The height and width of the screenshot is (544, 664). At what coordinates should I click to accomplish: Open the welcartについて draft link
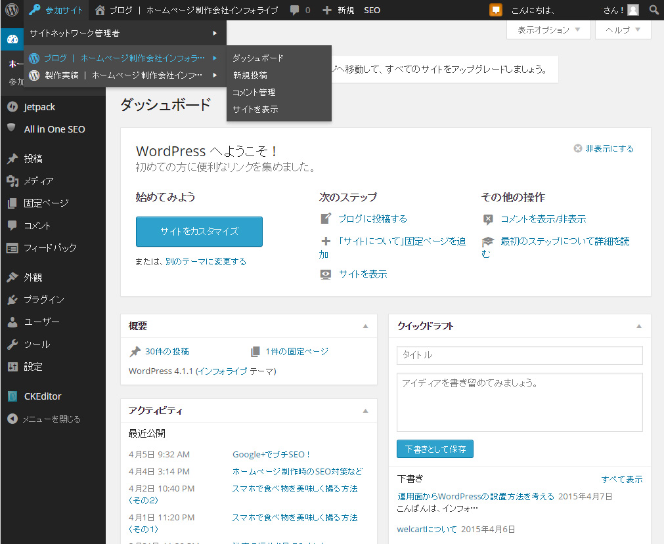427,529
